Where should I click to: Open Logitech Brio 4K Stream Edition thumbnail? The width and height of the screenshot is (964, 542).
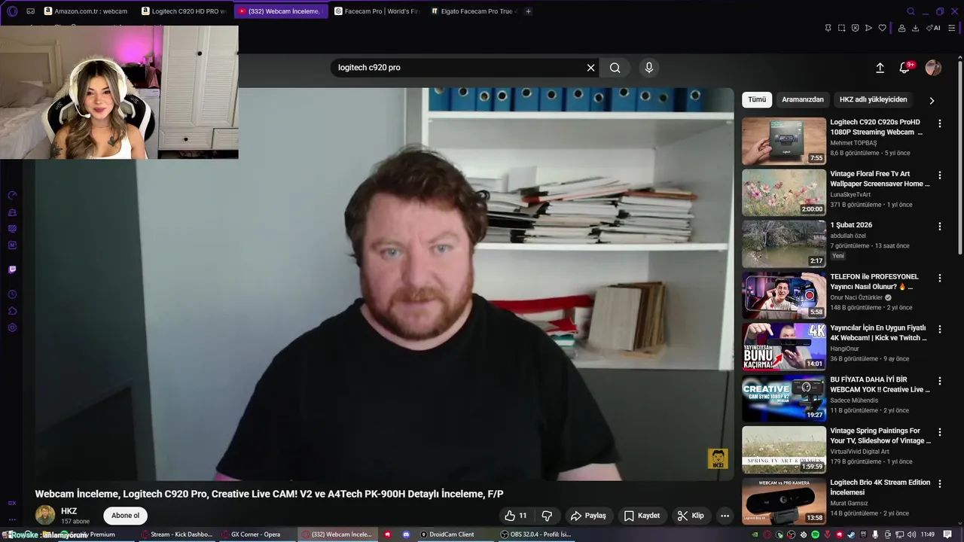[x=784, y=501]
